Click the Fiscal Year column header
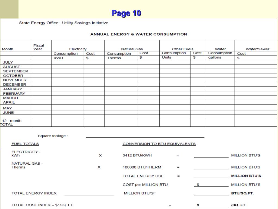 39,47
